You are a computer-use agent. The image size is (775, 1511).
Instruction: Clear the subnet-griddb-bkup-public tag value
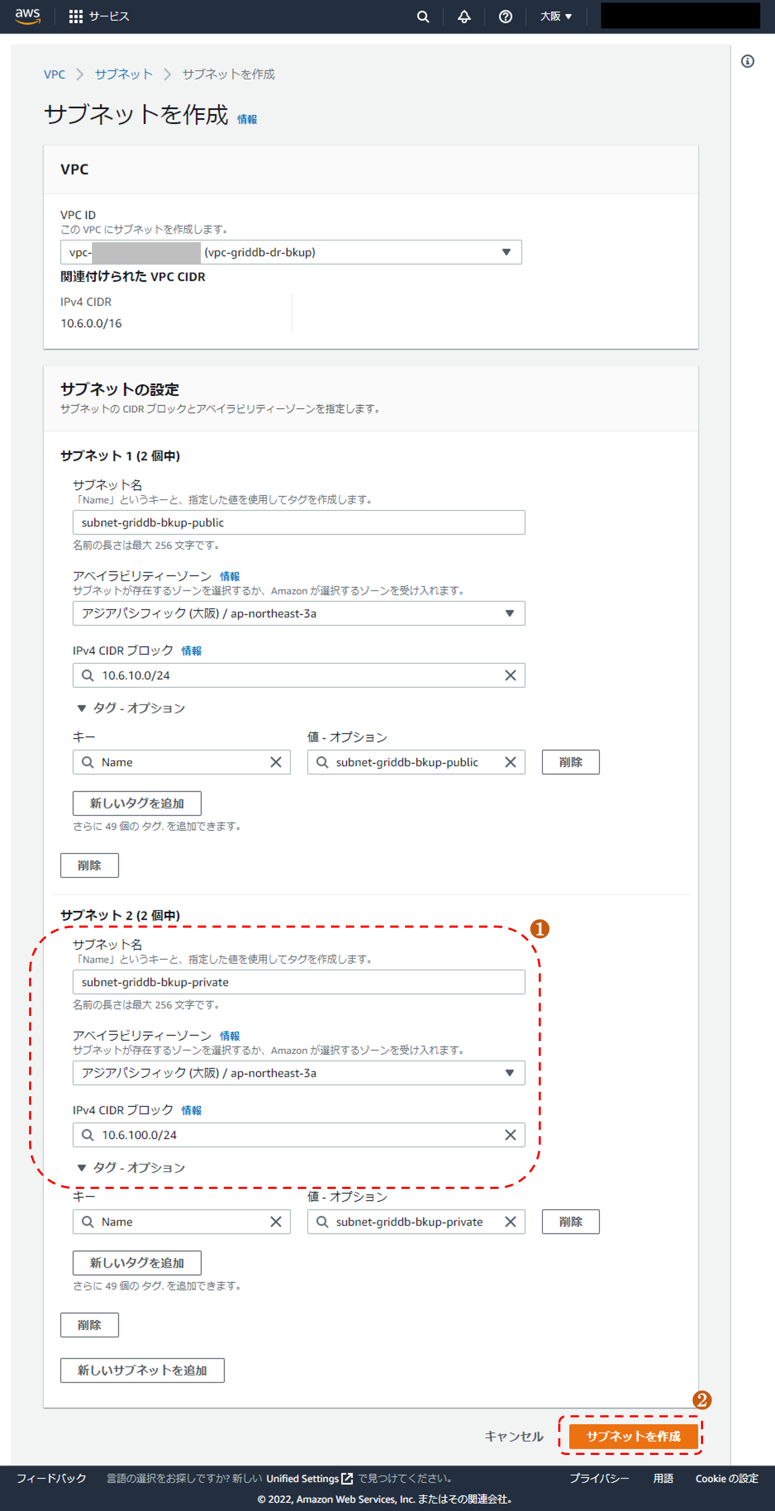click(510, 762)
